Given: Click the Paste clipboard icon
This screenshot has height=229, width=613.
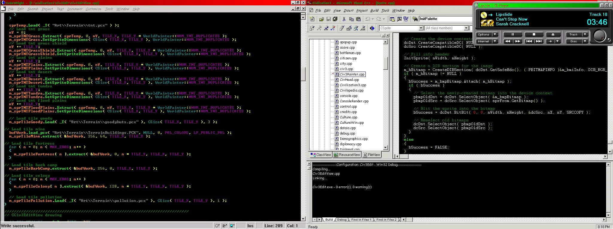Looking at the screenshot, I should [x=358, y=19].
